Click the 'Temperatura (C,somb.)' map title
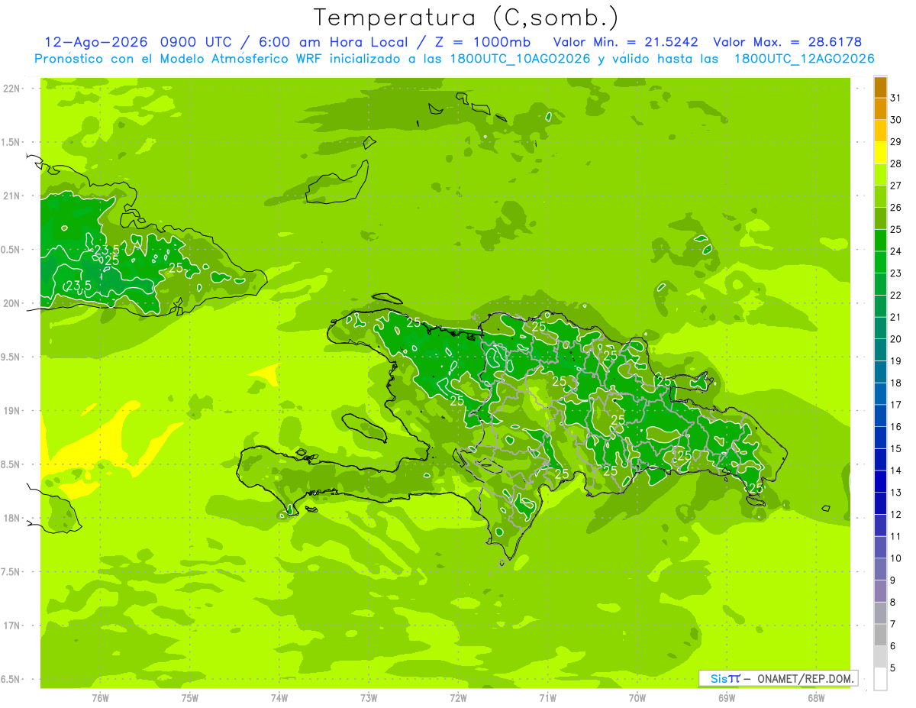The height and width of the screenshot is (708, 916). click(x=466, y=18)
